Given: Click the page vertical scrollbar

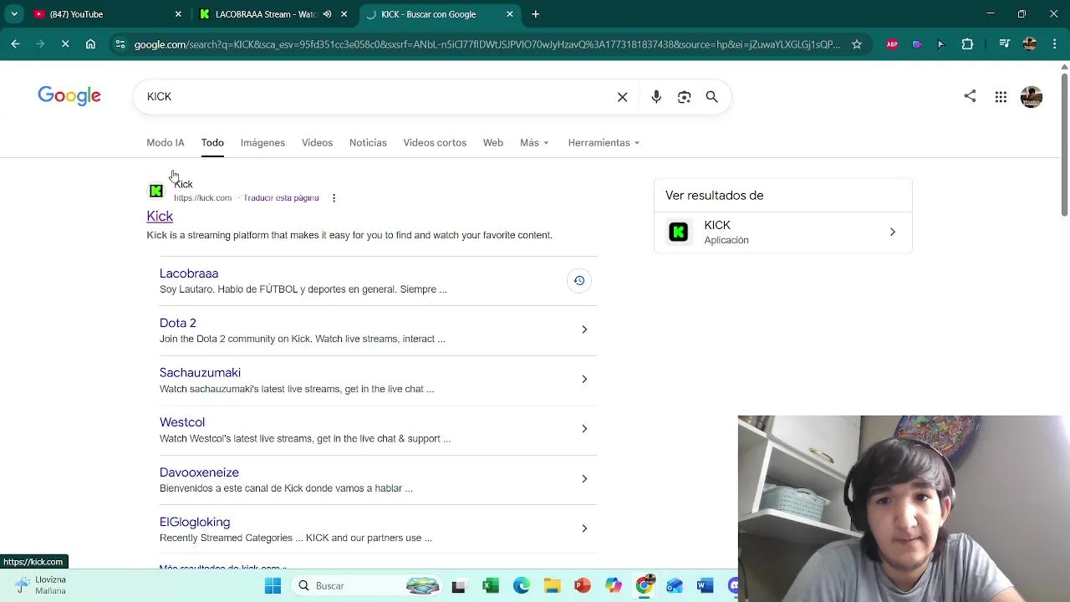Looking at the screenshot, I should coord(1064,146).
